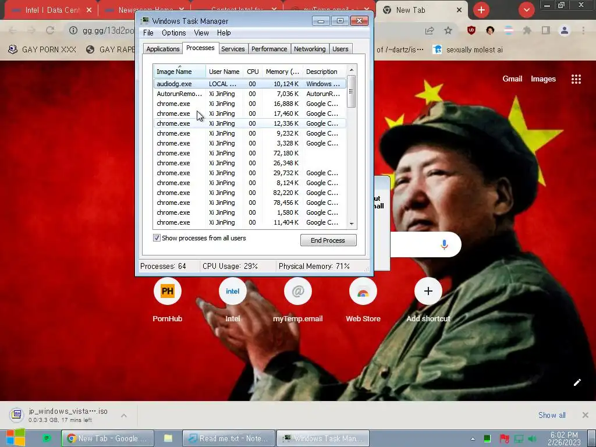Click the Add shortcut plus icon
The image size is (596, 447).
tap(428, 291)
